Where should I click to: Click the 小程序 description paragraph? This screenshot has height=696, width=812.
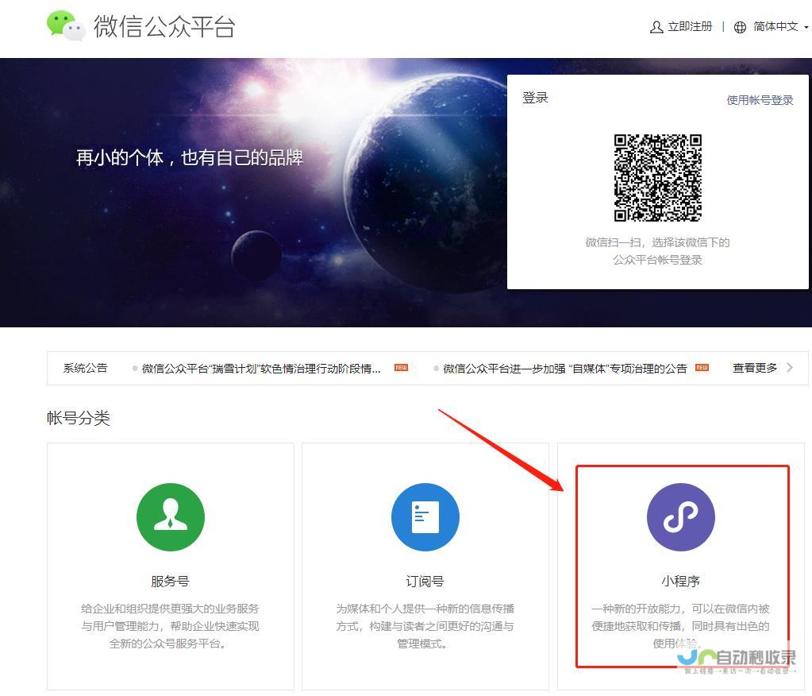pos(680,626)
